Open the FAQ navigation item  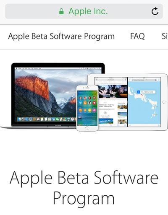(137, 36)
